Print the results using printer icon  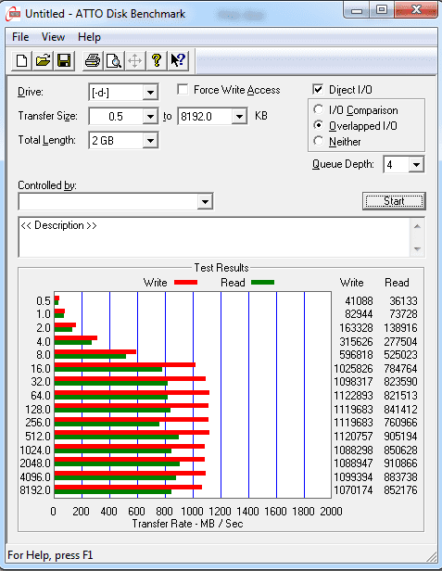93,60
